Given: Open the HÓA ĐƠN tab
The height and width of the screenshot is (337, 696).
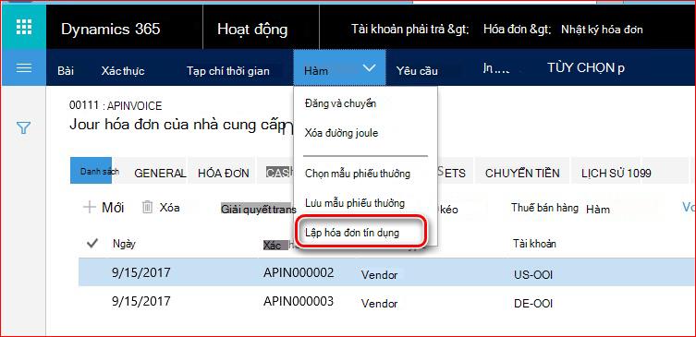Looking at the screenshot, I should (x=224, y=173).
